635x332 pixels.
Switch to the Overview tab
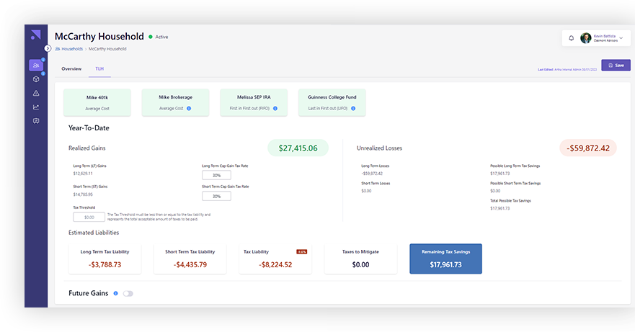pyautogui.click(x=71, y=69)
